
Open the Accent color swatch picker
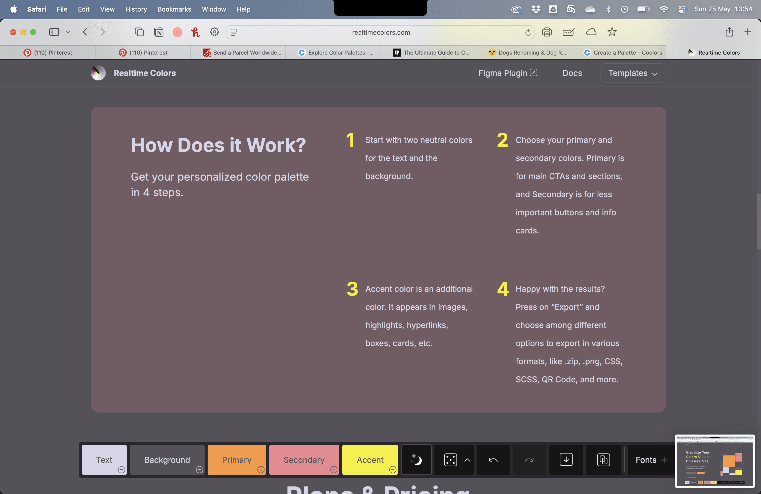(x=370, y=460)
